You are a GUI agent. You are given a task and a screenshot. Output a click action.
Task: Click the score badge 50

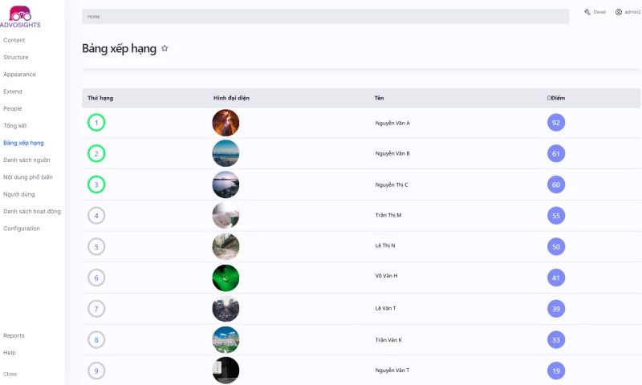point(556,247)
